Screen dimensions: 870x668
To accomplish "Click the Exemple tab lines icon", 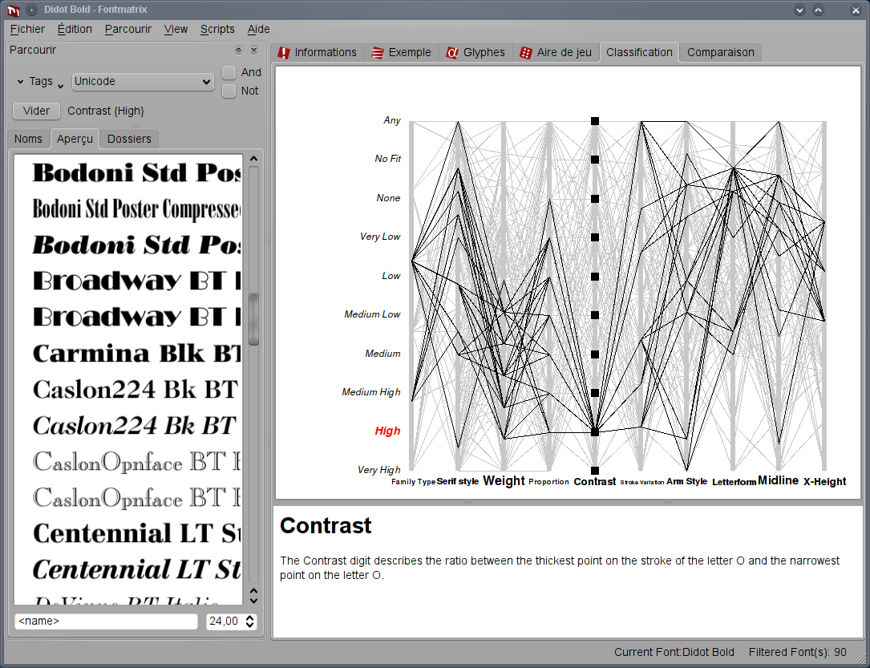I will (378, 53).
